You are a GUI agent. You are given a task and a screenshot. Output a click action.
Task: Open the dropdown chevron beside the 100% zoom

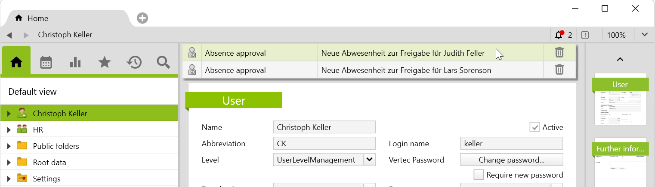coord(644,35)
